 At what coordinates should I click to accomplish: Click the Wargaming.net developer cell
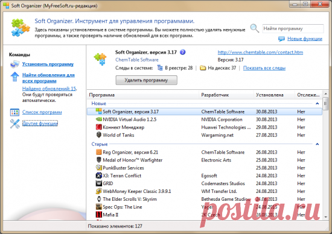pos(217,135)
